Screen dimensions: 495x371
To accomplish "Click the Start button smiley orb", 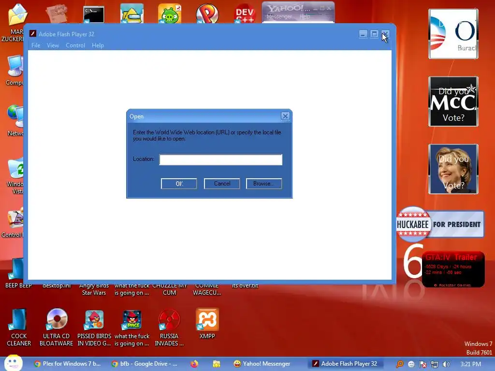I will pyautogui.click(x=13, y=363).
